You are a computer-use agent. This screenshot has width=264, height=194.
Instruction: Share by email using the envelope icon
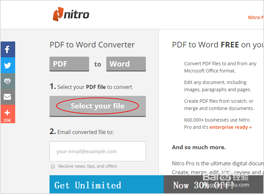pos(8,97)
